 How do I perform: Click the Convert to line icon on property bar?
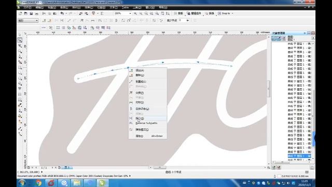[69, 21]
